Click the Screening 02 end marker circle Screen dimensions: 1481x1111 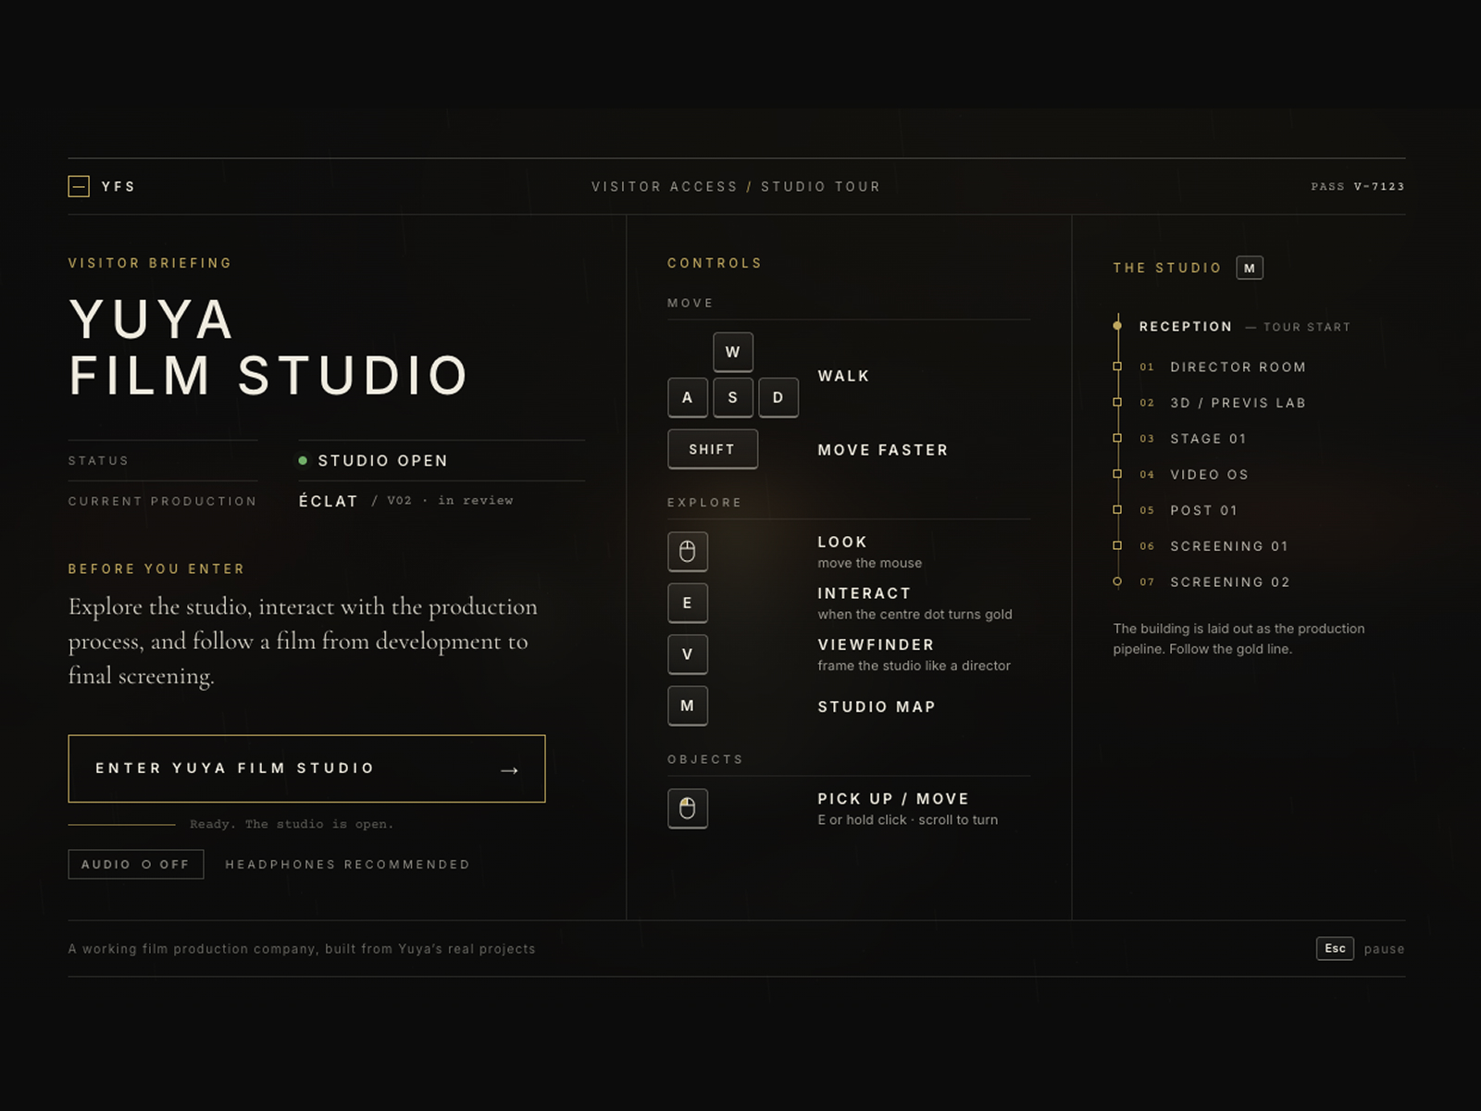point(1117,581)
